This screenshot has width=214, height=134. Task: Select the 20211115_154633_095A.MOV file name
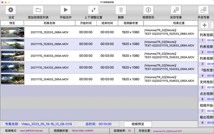[49, 79]
